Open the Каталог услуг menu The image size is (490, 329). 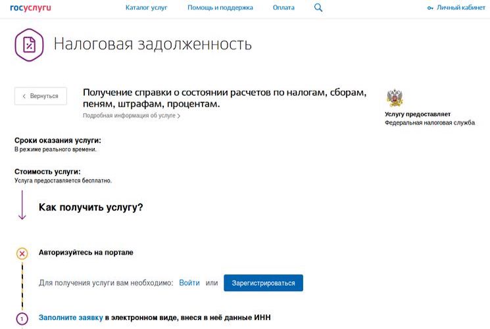tap(146, 8)
